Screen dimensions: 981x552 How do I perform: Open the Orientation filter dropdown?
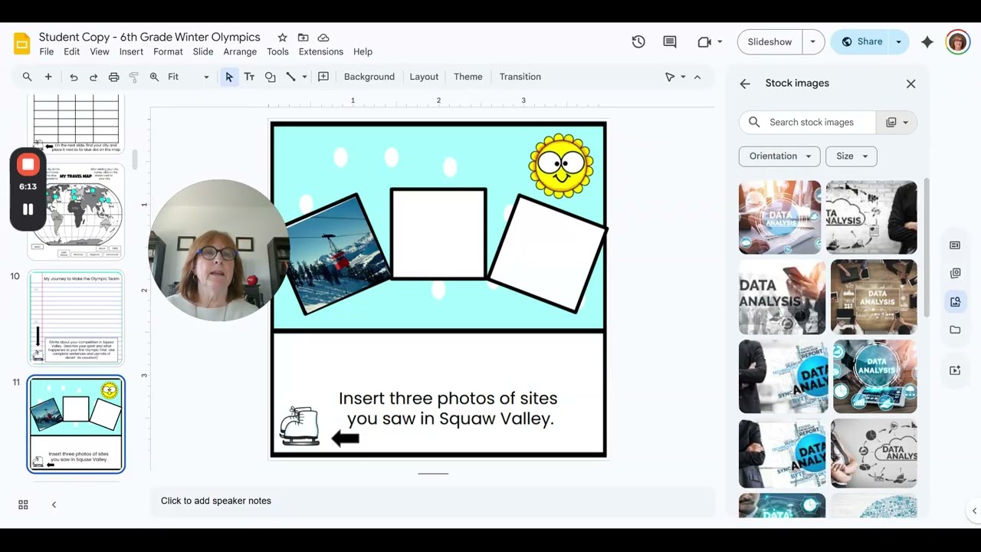pos(779,156)
